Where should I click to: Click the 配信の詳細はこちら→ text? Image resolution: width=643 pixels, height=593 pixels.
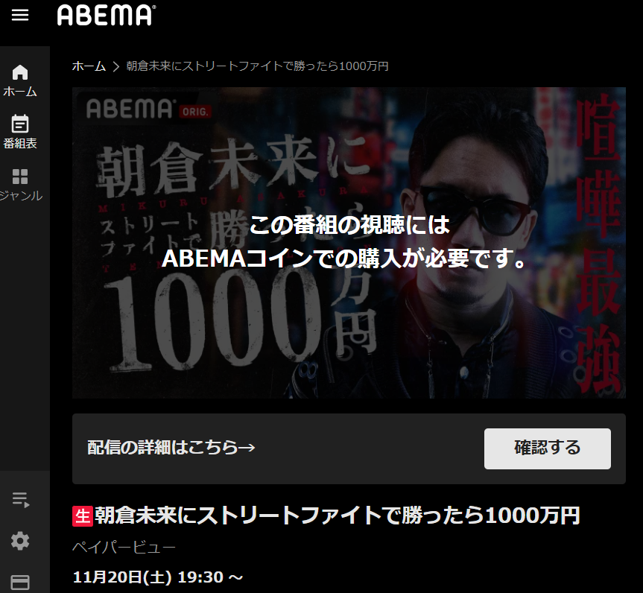(x=171, y=448)
